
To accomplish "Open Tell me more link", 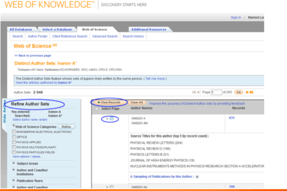I will pyautogui.click(x=155, y=78).
